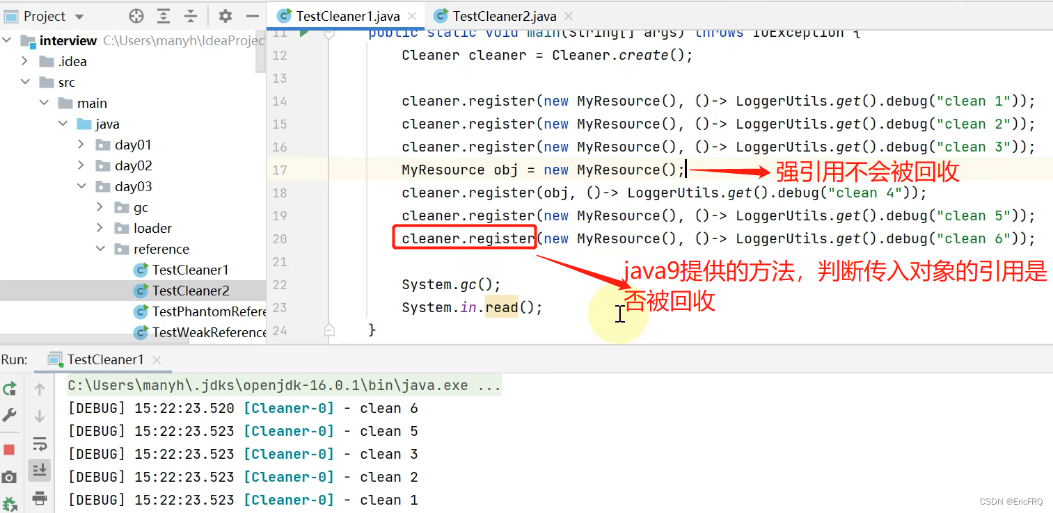The image size is (1053, 513).
Task: Click 'read' in System.in.read() line
Action: point(502,307)
